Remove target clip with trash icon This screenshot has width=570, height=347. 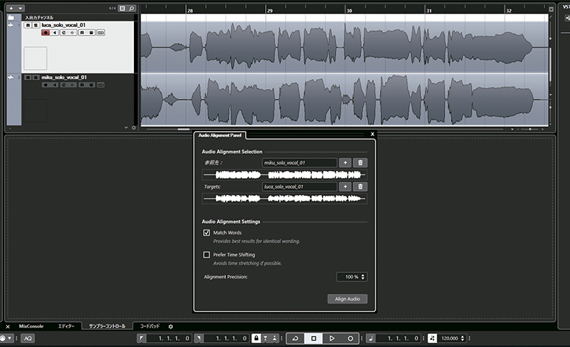(361, 187)
